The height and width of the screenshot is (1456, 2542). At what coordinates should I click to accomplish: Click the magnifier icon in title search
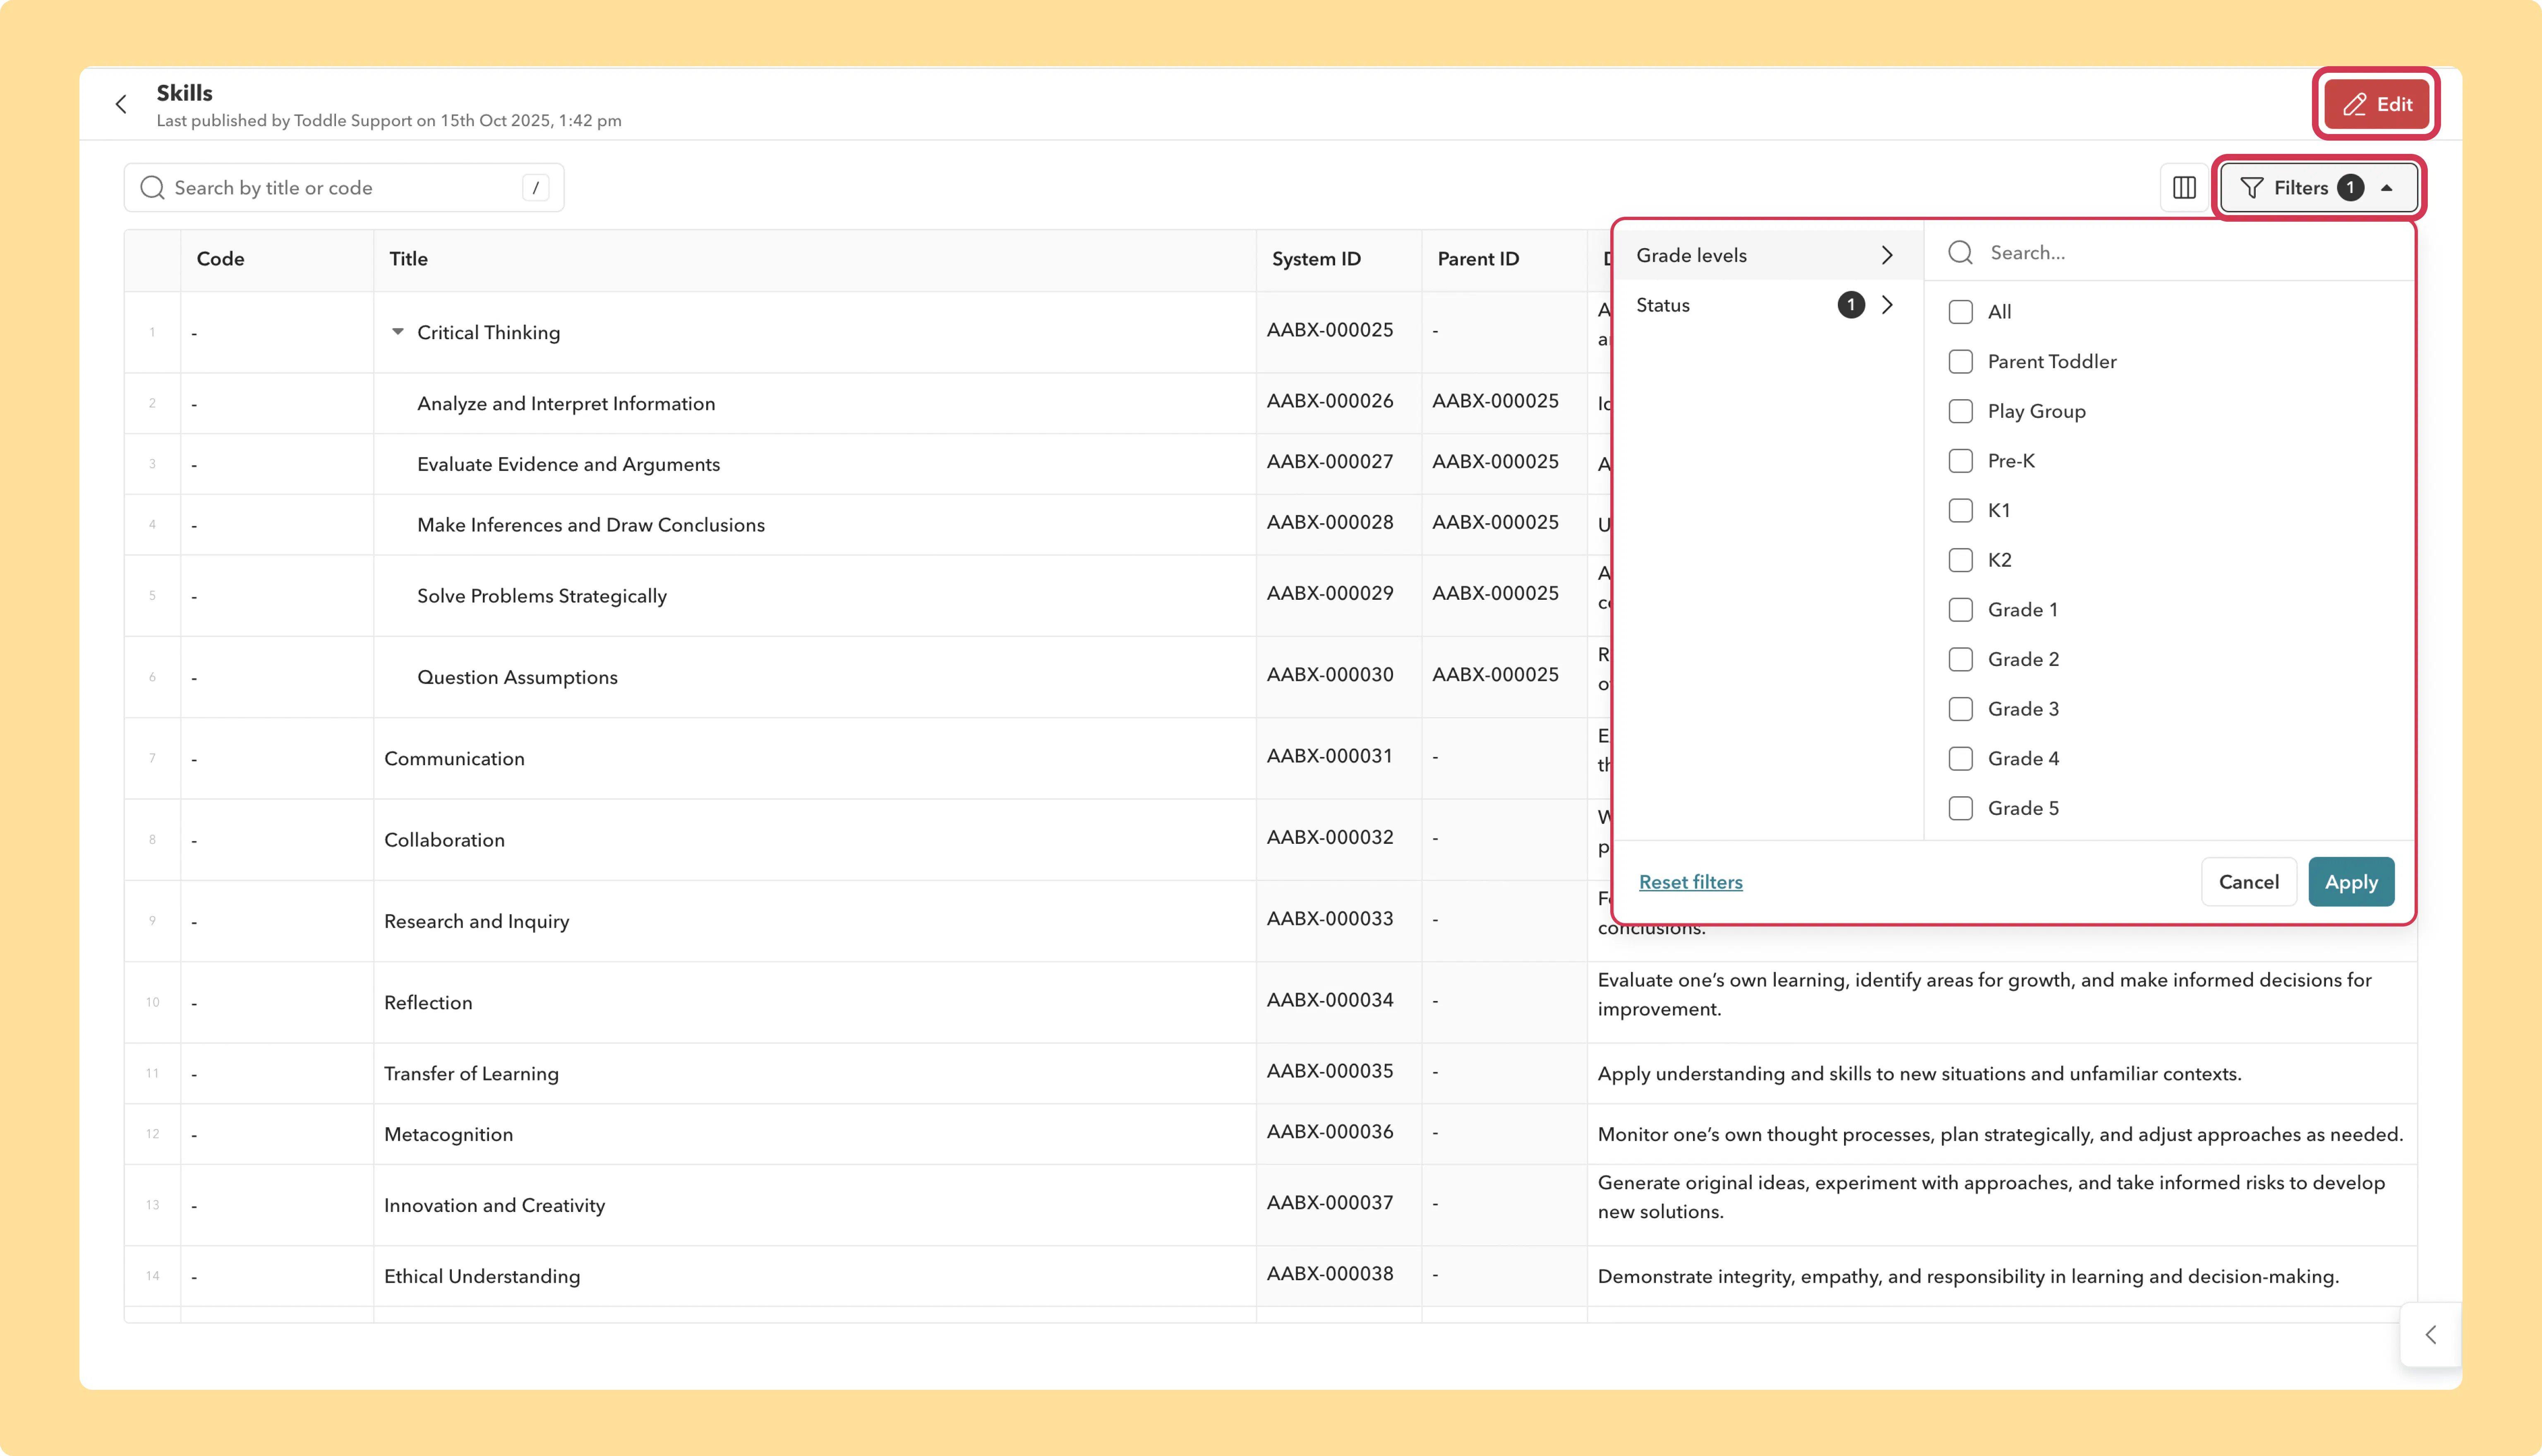tap(152, 188)
